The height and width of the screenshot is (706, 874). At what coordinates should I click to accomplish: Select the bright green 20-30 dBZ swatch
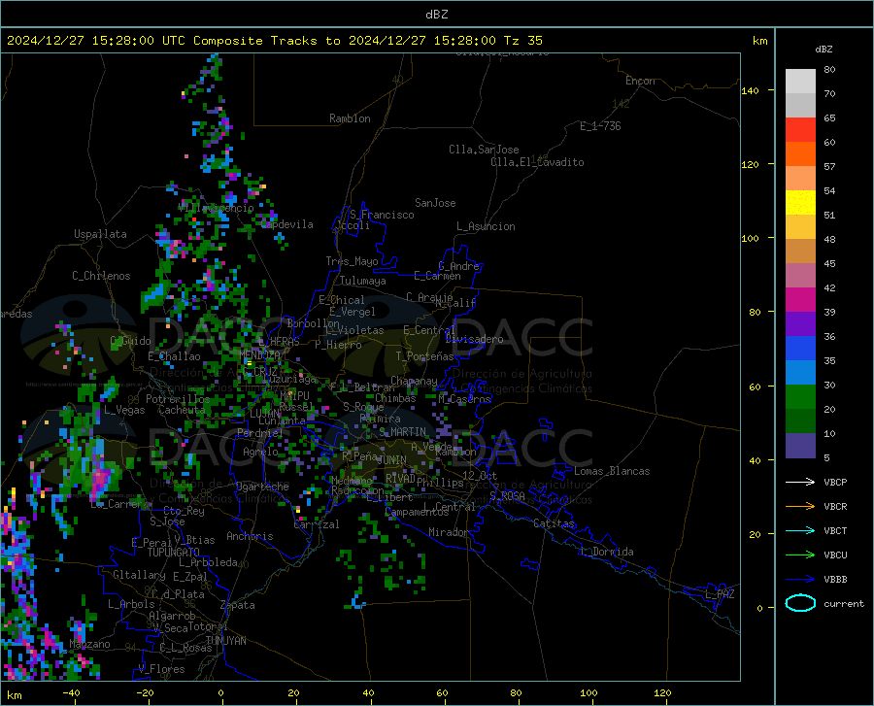tap(800, 397)
